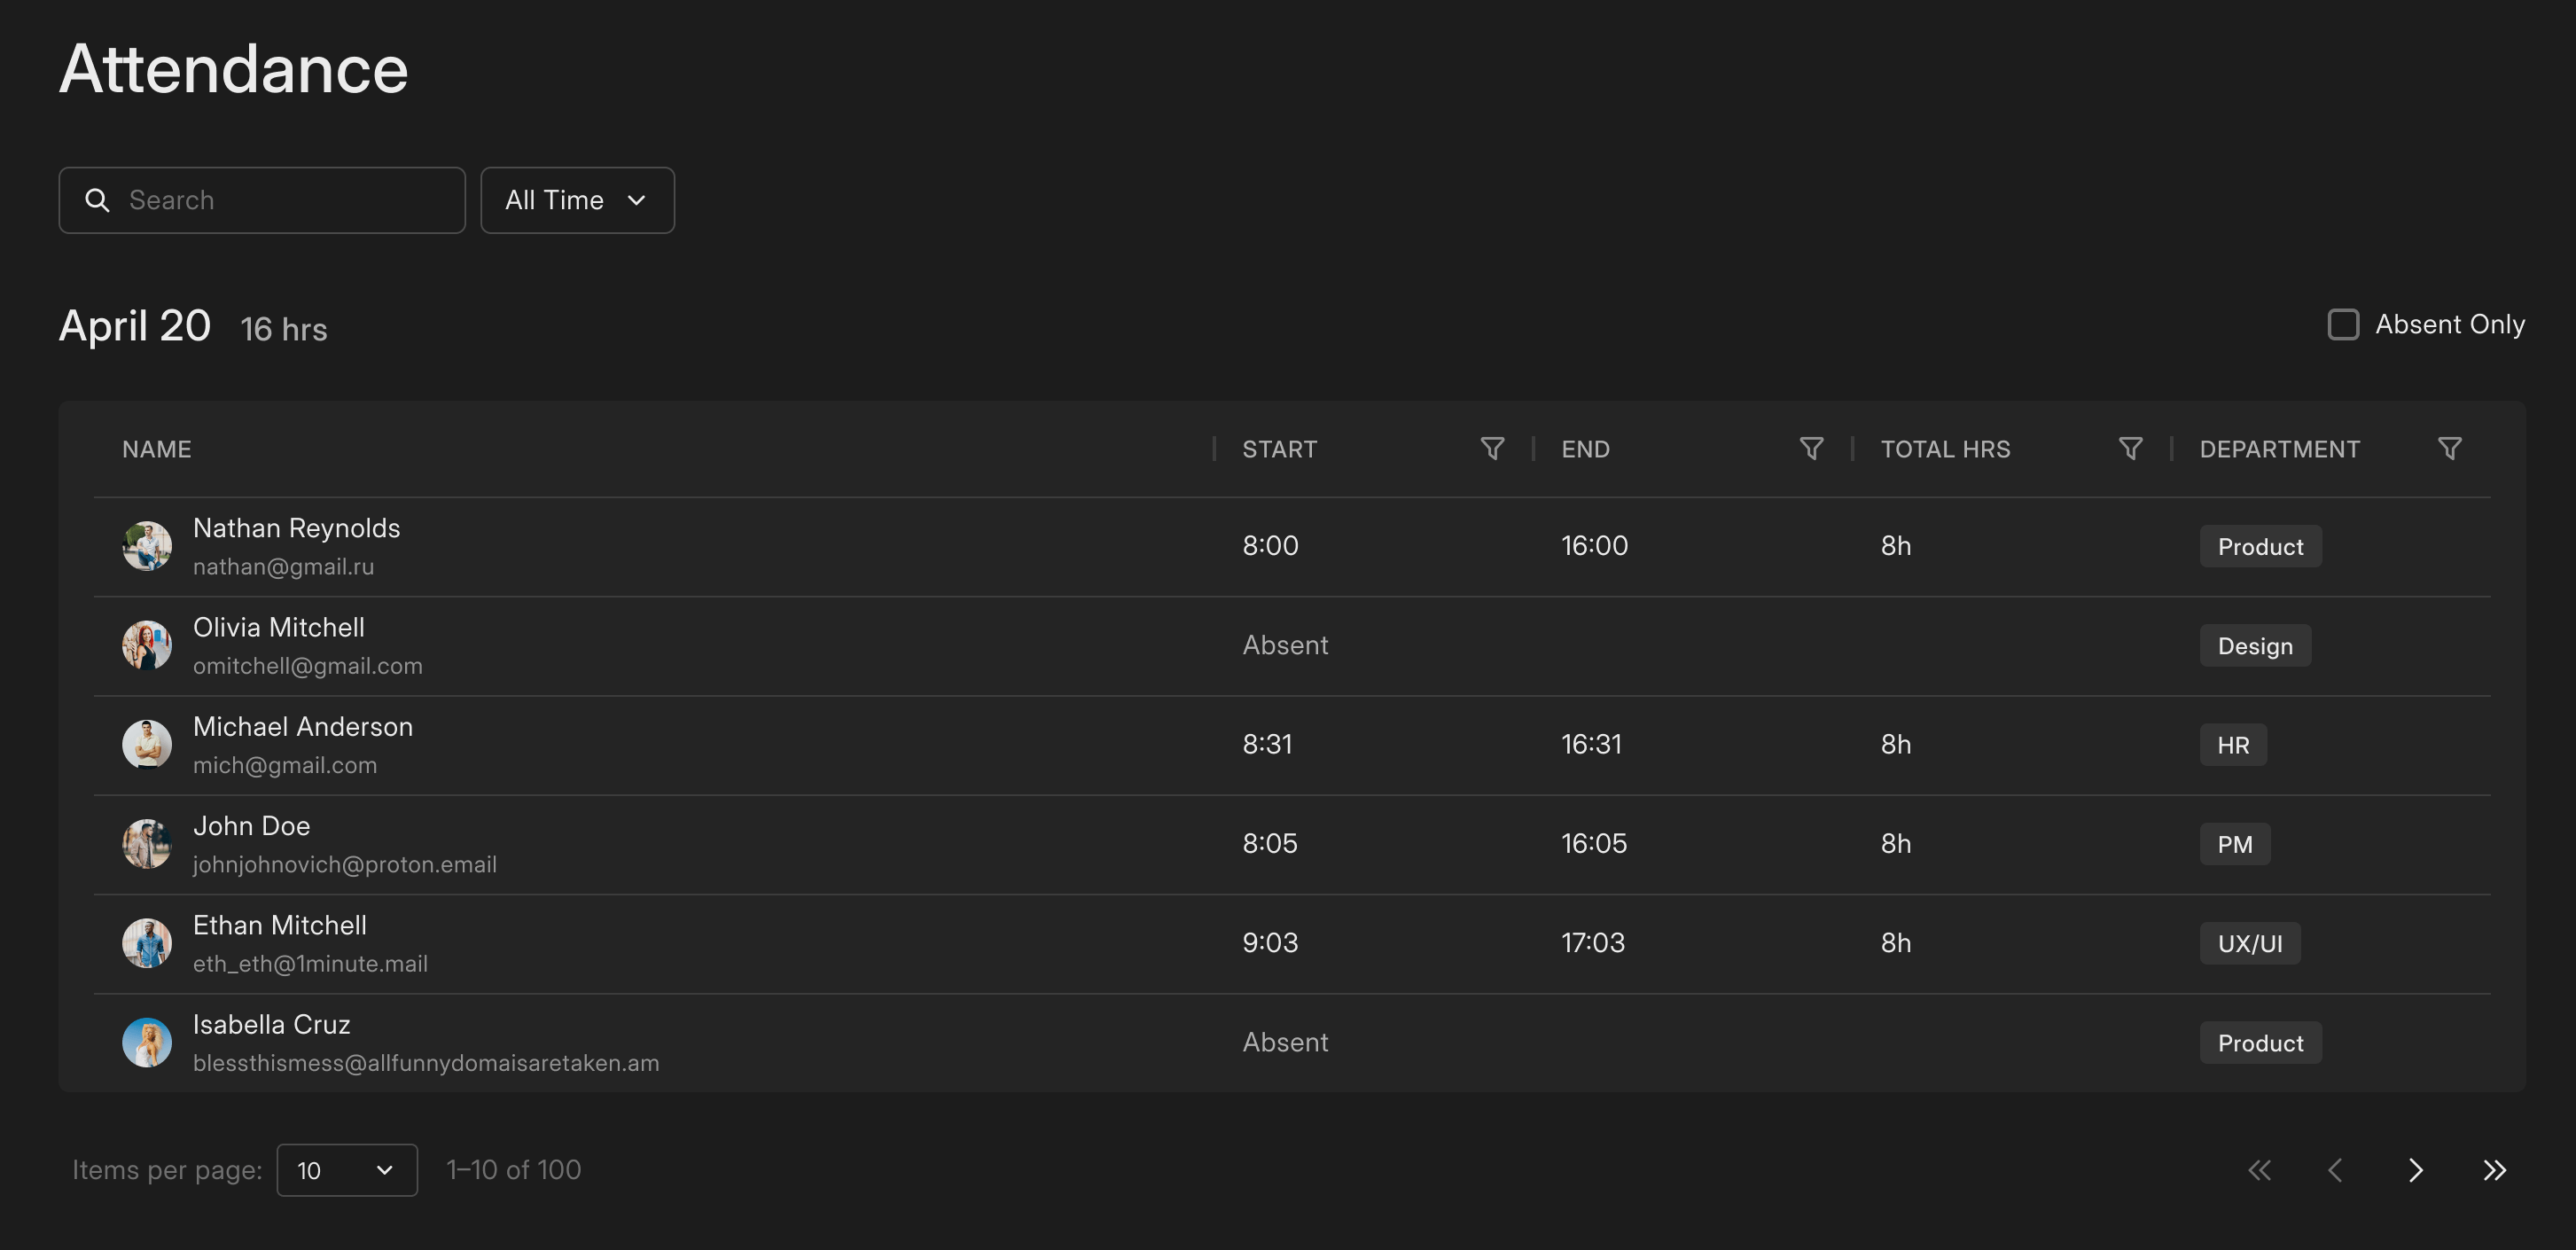Jump to the last page
Screen dimensions: 2576x1250
point(2494,1170)
